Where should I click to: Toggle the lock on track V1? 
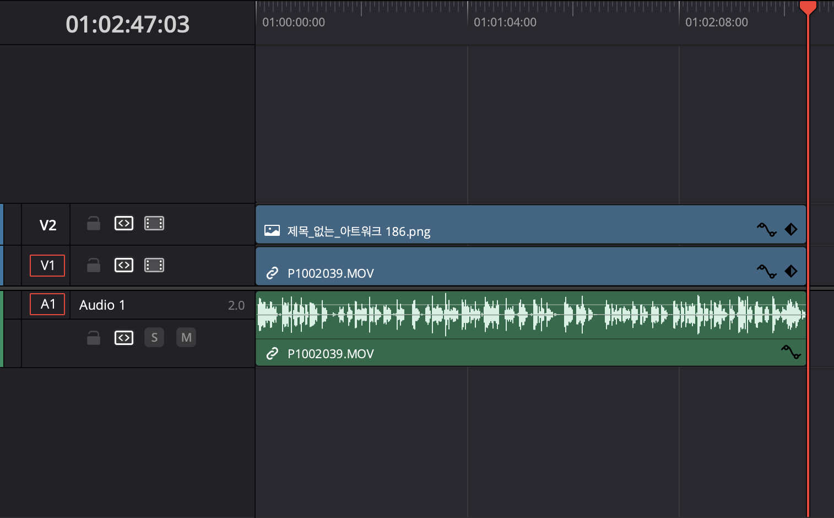[94, 265]
